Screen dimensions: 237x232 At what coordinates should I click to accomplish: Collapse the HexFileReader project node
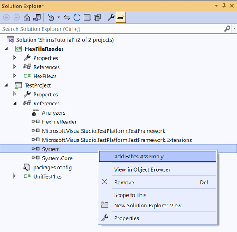[6, 49]
